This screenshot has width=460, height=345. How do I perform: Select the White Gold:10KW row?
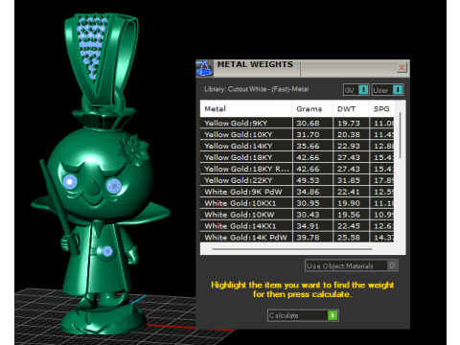(x=297, y=215)
